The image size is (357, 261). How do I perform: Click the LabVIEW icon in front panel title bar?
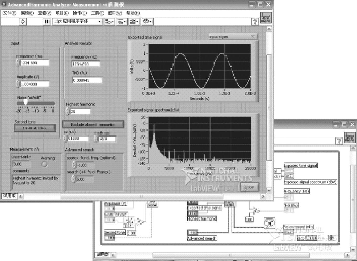pos(4,5)
